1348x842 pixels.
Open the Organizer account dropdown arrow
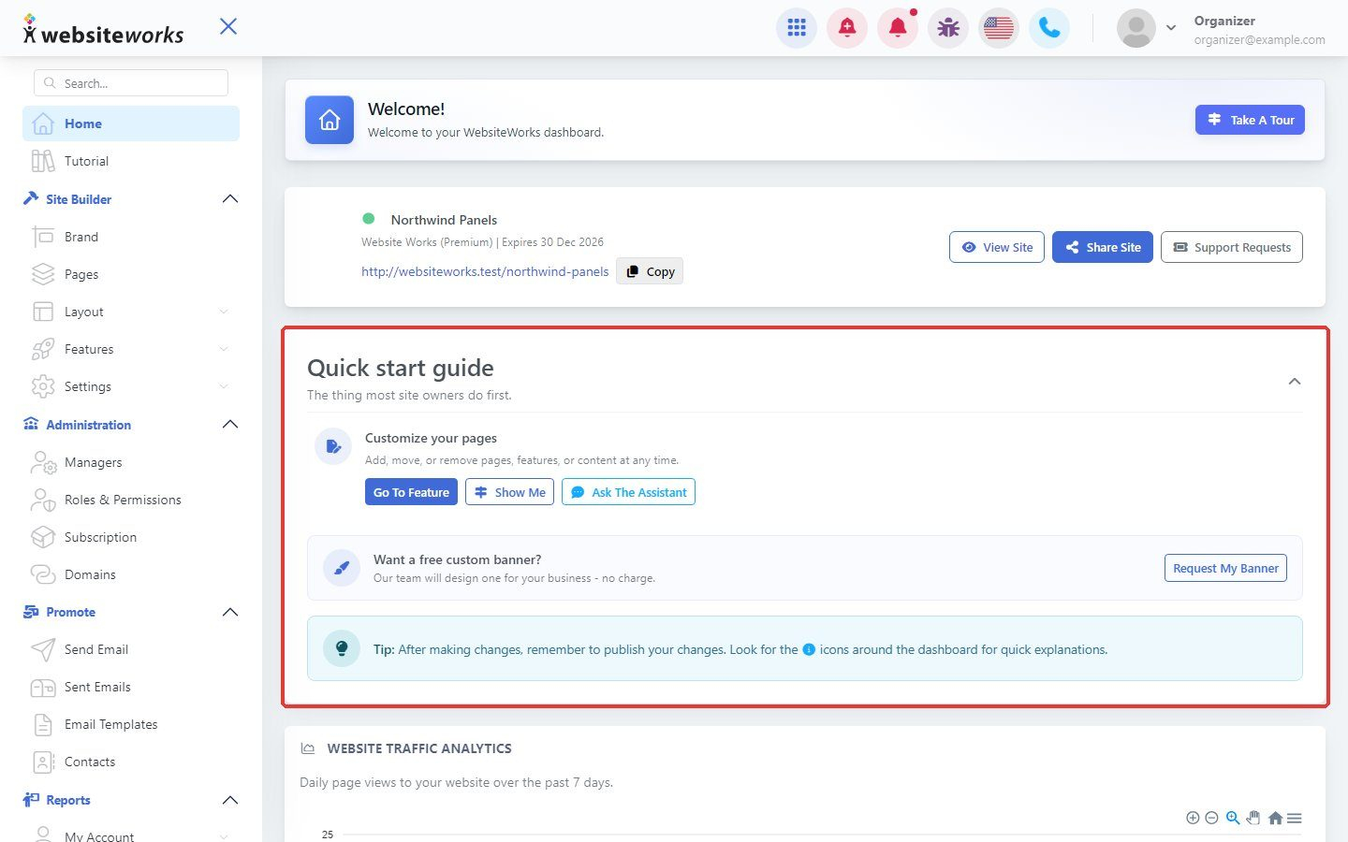click(x=1171, y=28)
